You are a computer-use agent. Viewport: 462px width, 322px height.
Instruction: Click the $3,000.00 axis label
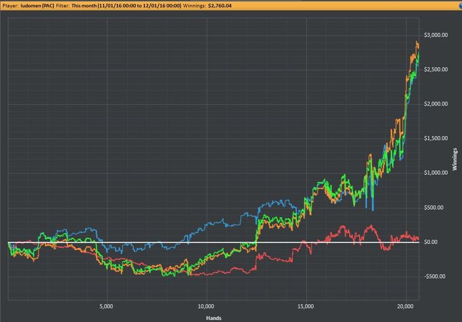pyautogui.click(x=436, y=35)
